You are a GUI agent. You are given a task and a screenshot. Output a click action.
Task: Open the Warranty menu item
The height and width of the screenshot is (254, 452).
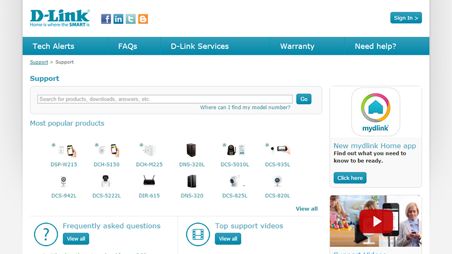(x=297, y=46)
